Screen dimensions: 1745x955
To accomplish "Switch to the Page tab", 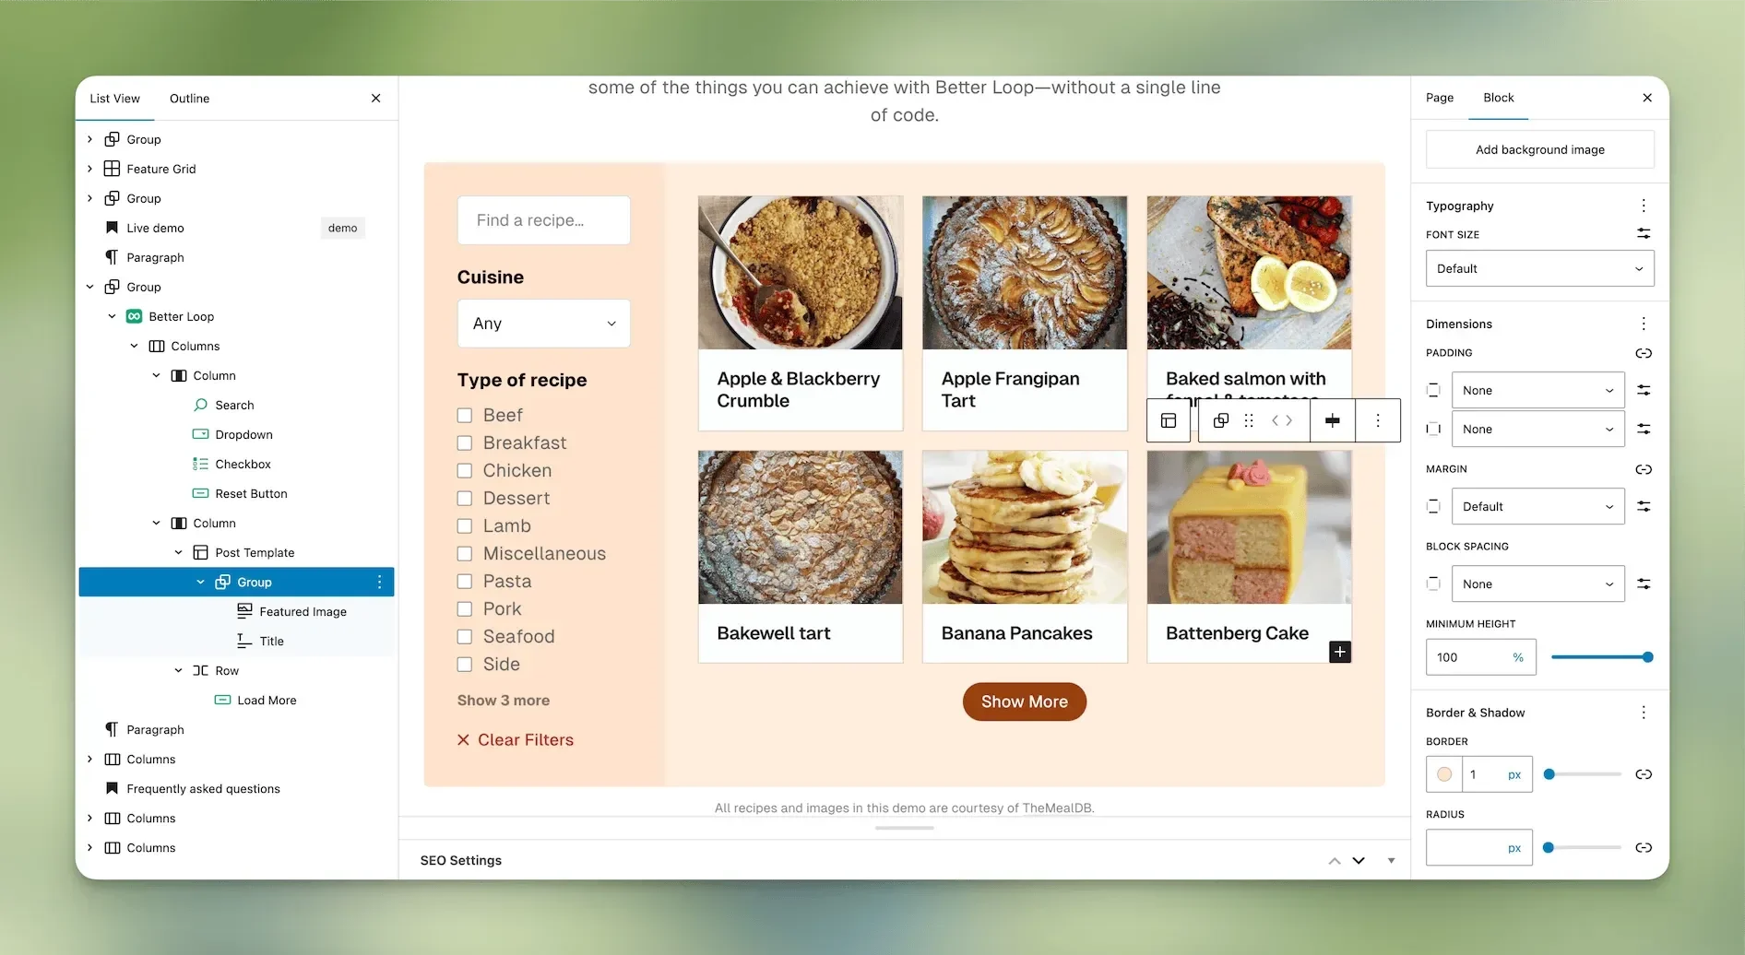I will point(1439,98).
